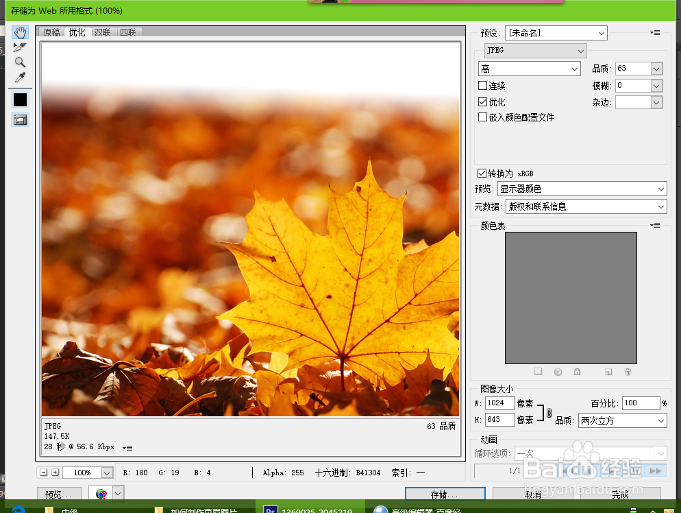
Task: Switch to the 优化 tab
Action: [77, 32]
